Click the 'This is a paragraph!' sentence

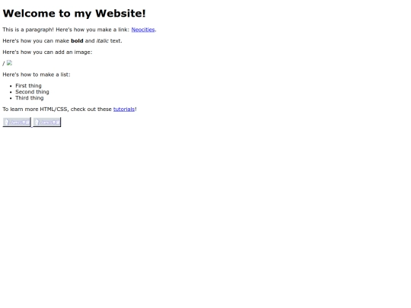[28, 30]
